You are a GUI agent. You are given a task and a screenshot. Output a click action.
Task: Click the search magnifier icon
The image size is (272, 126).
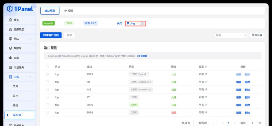246,35
